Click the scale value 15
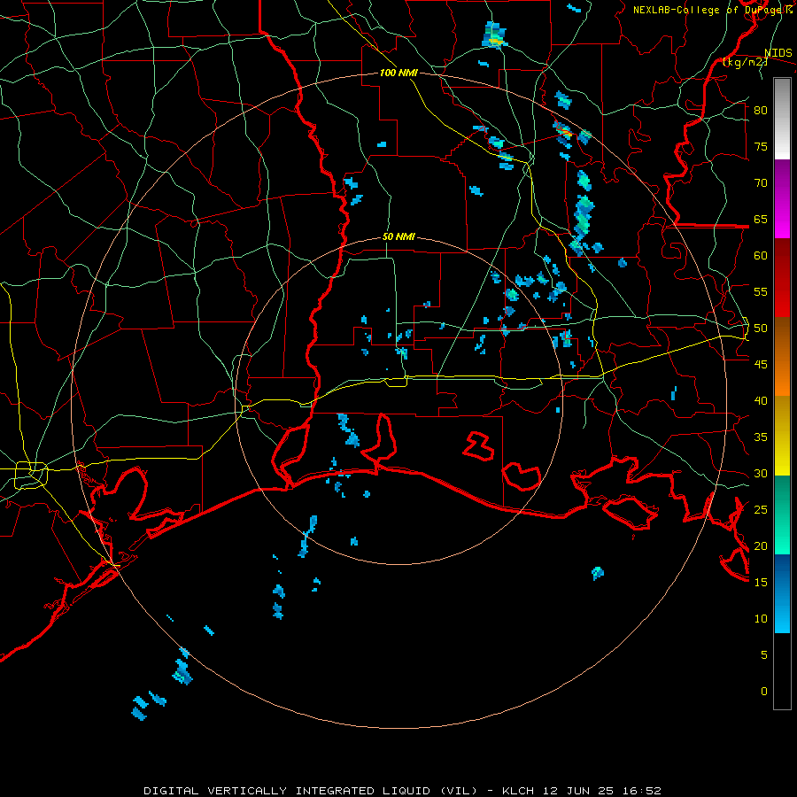Screen dimensions: 797x797 coord(761,583)
